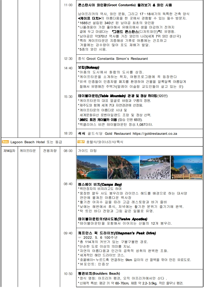Click the meal icon beside 호텔식/와이너리식/특식
204x288 pixels.
[80, 142]
